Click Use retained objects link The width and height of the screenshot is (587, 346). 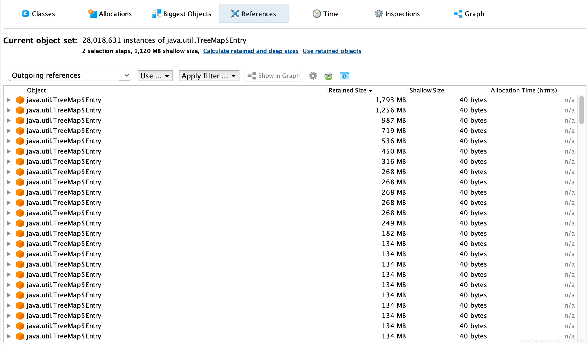click(332, 51)
